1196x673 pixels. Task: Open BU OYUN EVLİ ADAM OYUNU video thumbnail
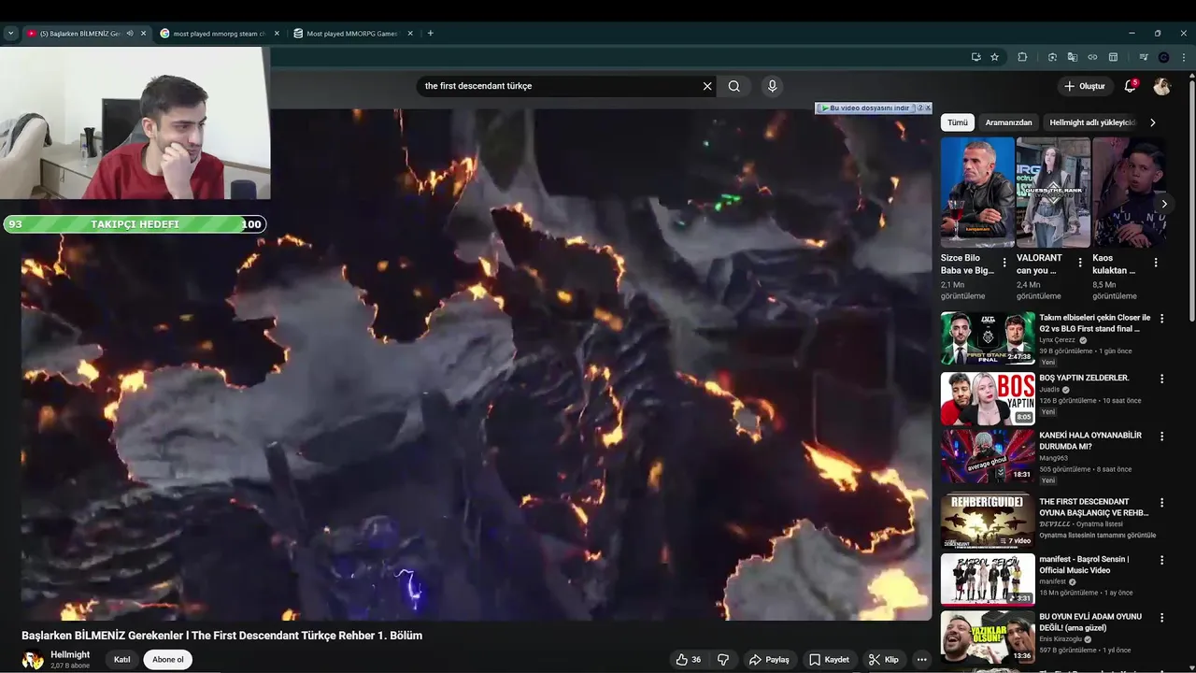(988, 637)
